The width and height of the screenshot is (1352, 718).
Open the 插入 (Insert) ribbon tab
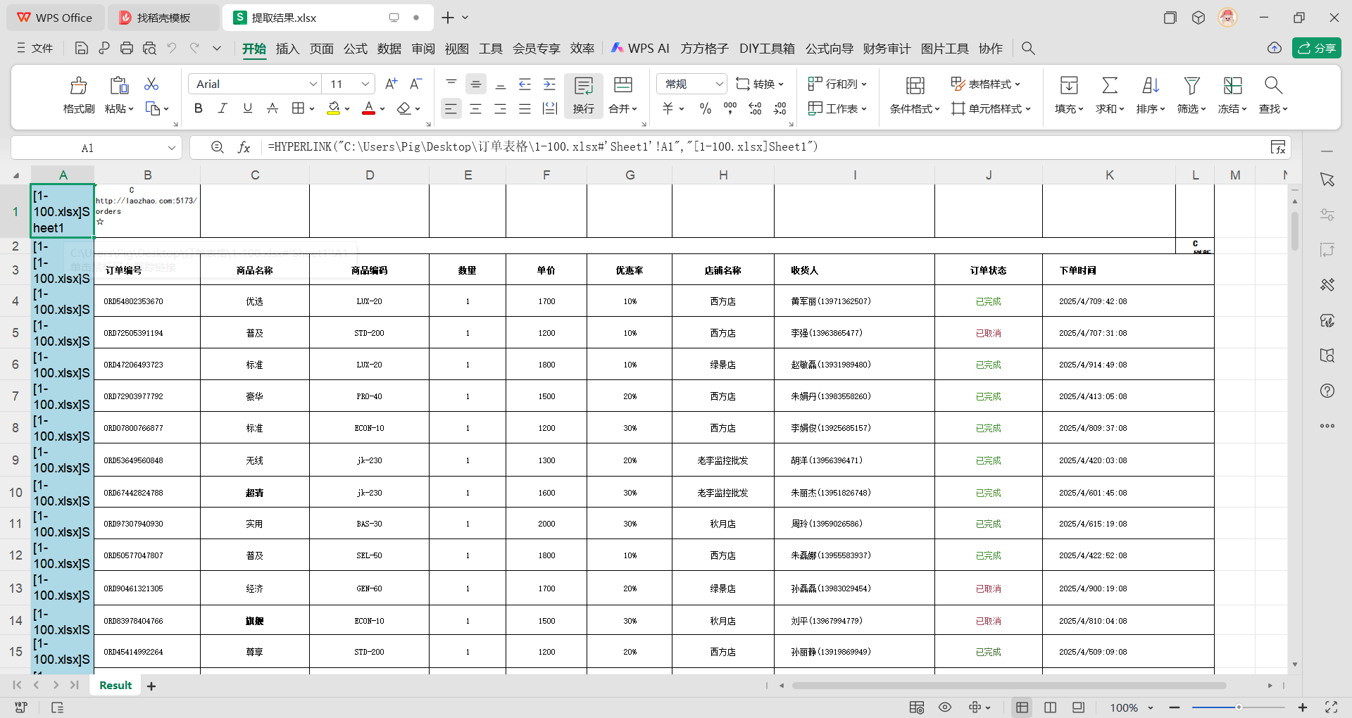[287, 49]
